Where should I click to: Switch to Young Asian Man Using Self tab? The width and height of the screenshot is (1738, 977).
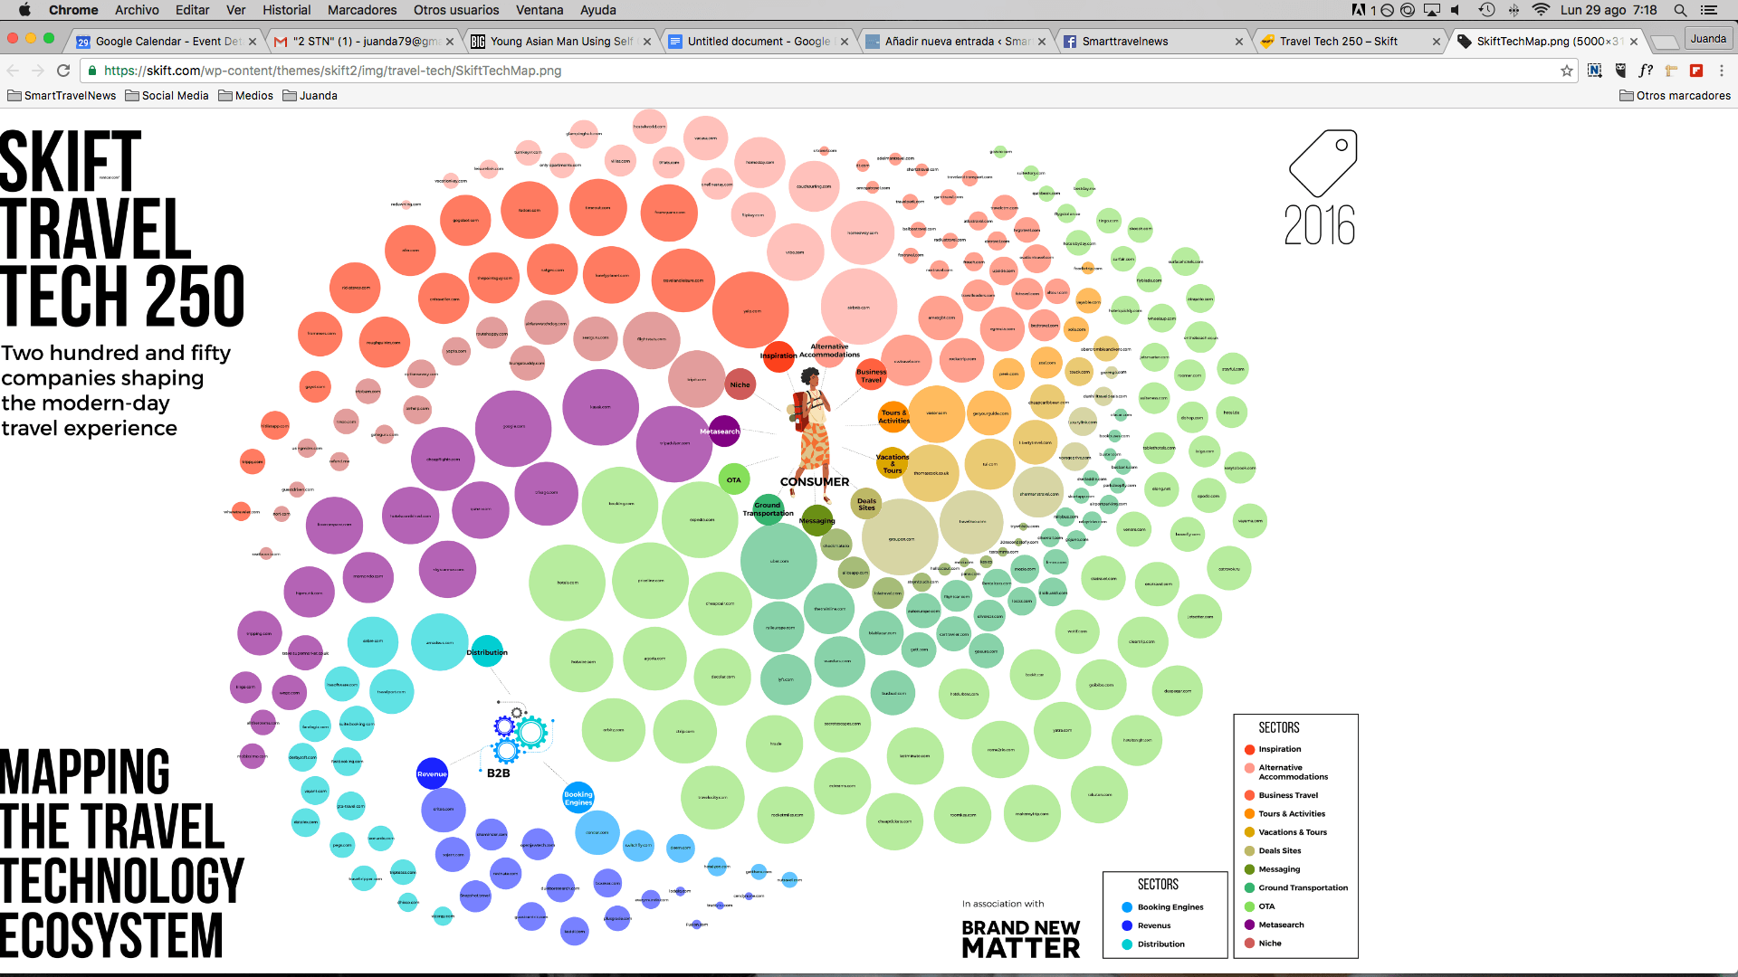point(559,42)
